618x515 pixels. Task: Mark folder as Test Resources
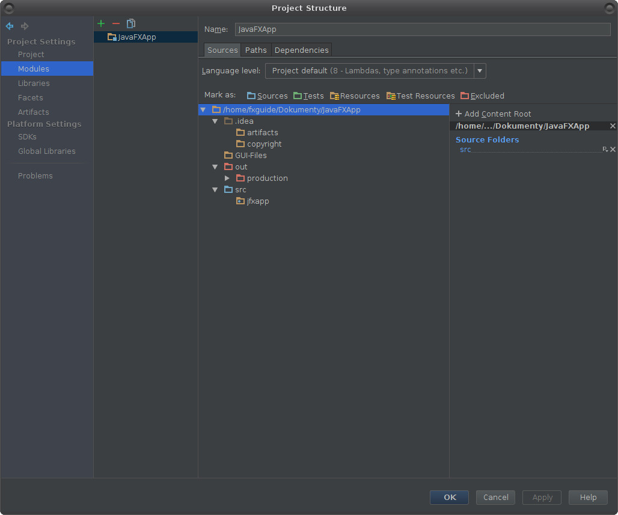coord(421,96)
